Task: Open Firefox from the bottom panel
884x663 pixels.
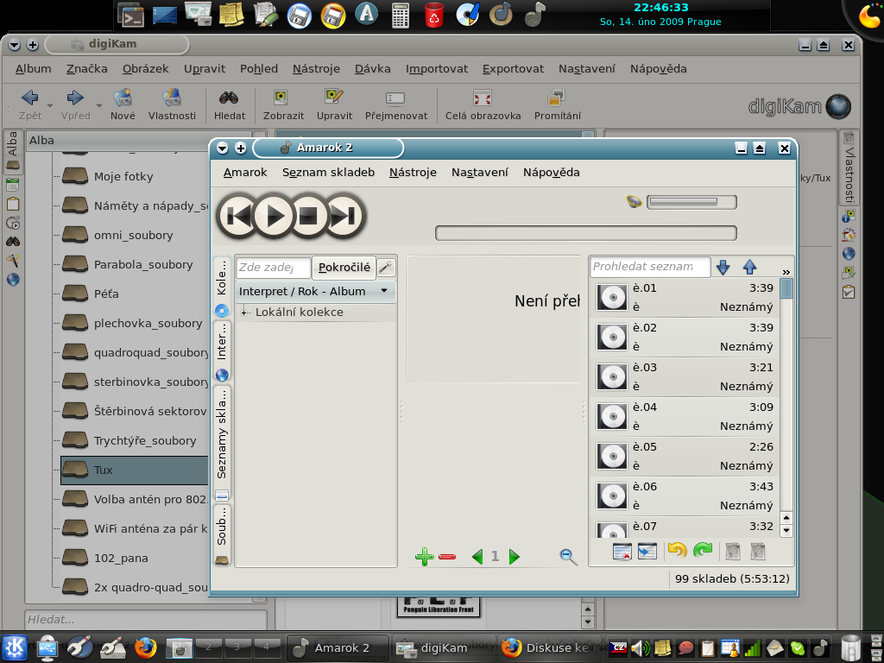Action: coord(145,647)
